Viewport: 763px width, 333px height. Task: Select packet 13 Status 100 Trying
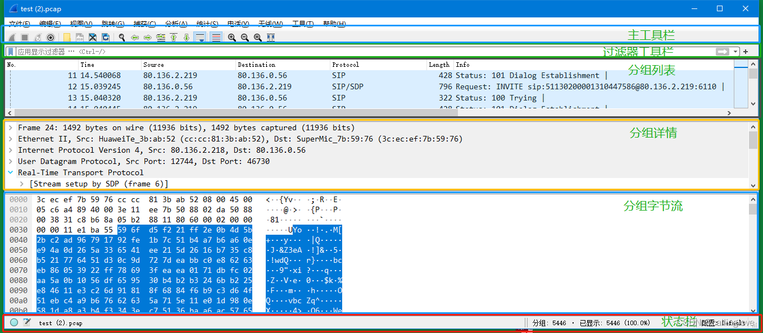370,98
